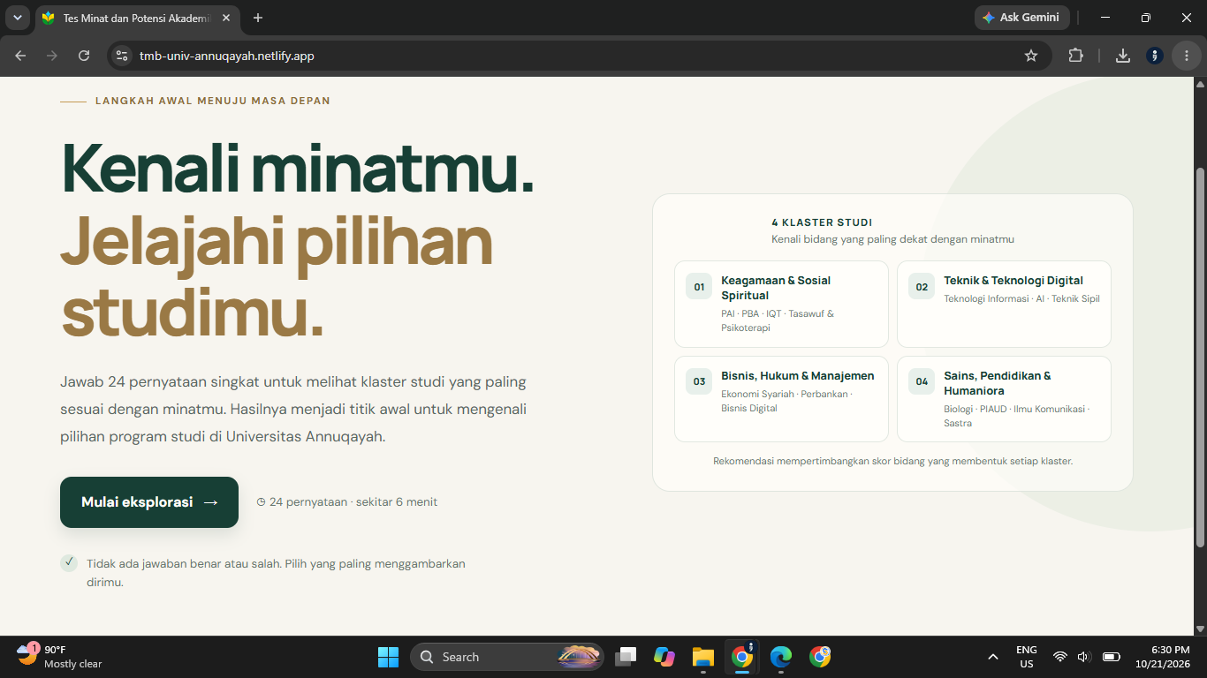
Task: Click the taskbar Search box
Action: click(x=507, y=657)
